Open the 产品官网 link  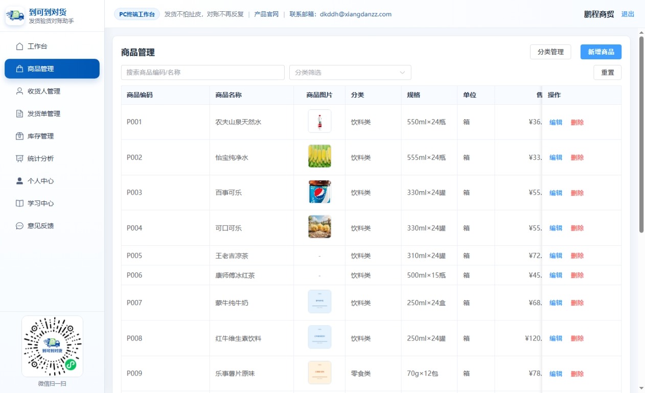[266, 14]
